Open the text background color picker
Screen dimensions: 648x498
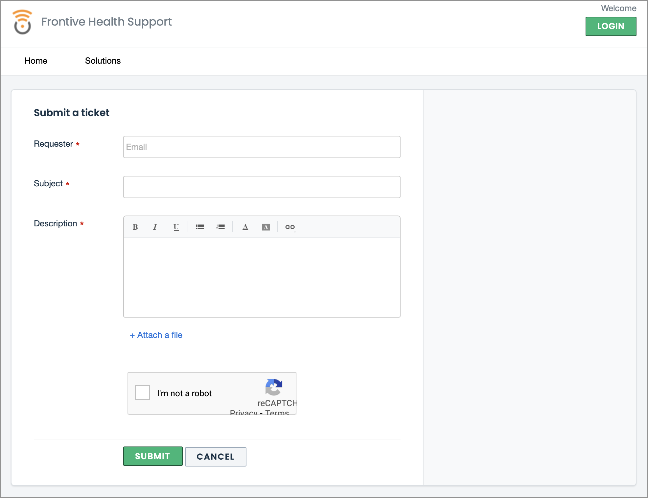click(266, 227)
